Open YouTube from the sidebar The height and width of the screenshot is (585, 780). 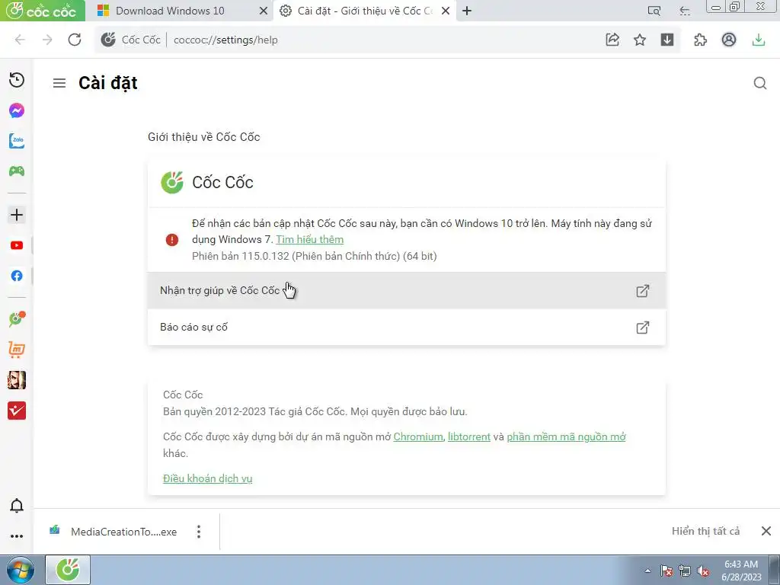coord(17,245)
